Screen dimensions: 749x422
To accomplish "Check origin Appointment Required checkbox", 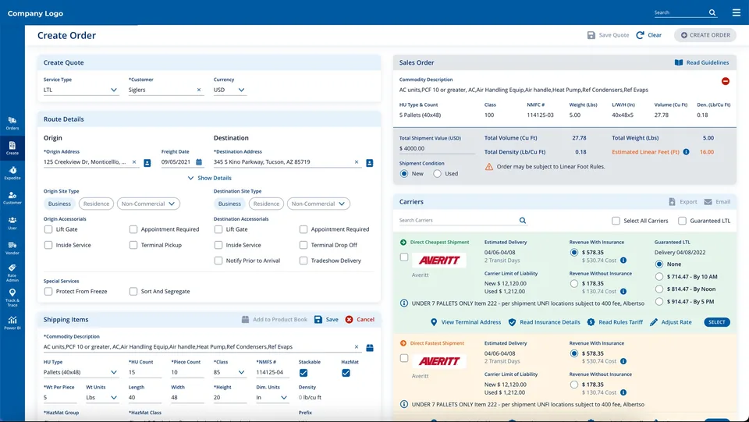I will tap(133, 229).
